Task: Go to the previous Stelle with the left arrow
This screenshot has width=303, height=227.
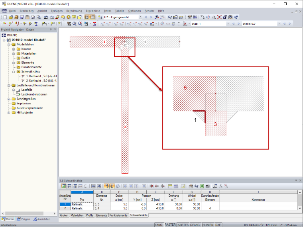Action: coord(284,23)
